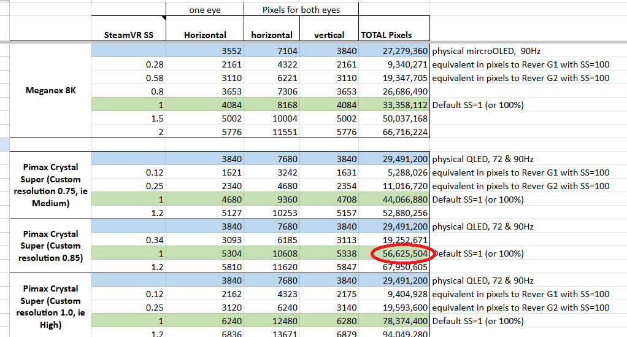The height and width of the screenshot is (337, 627).
Task: Select the "vertical" column header cell
Action: [329, 28]
